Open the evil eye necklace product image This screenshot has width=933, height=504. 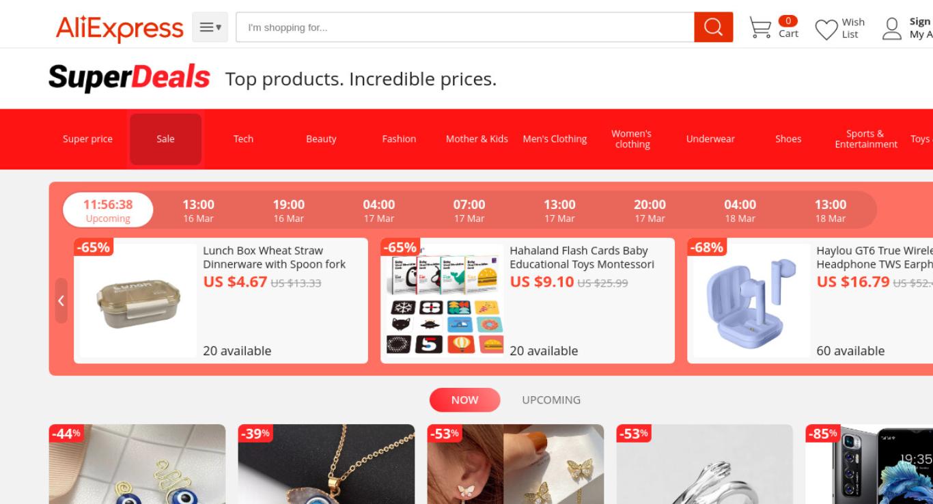coord(326,464)
